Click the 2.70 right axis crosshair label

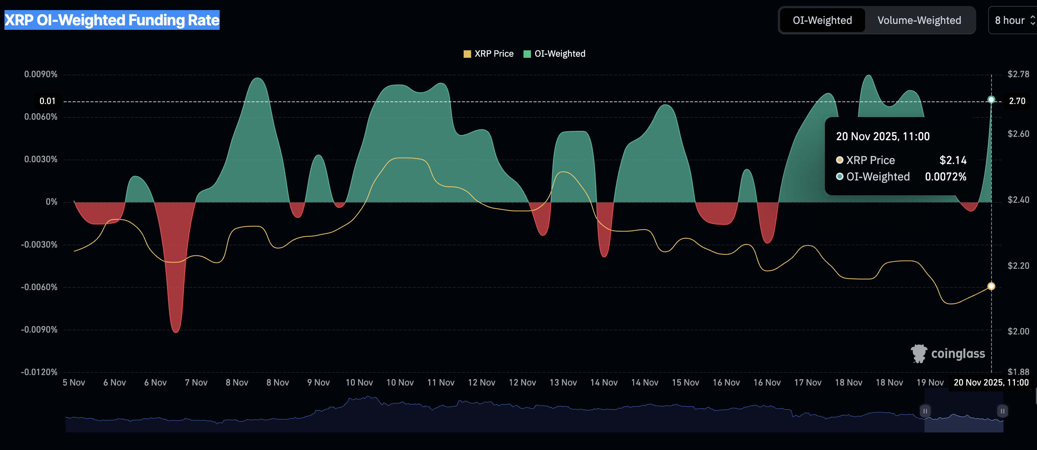point(1017,101)
